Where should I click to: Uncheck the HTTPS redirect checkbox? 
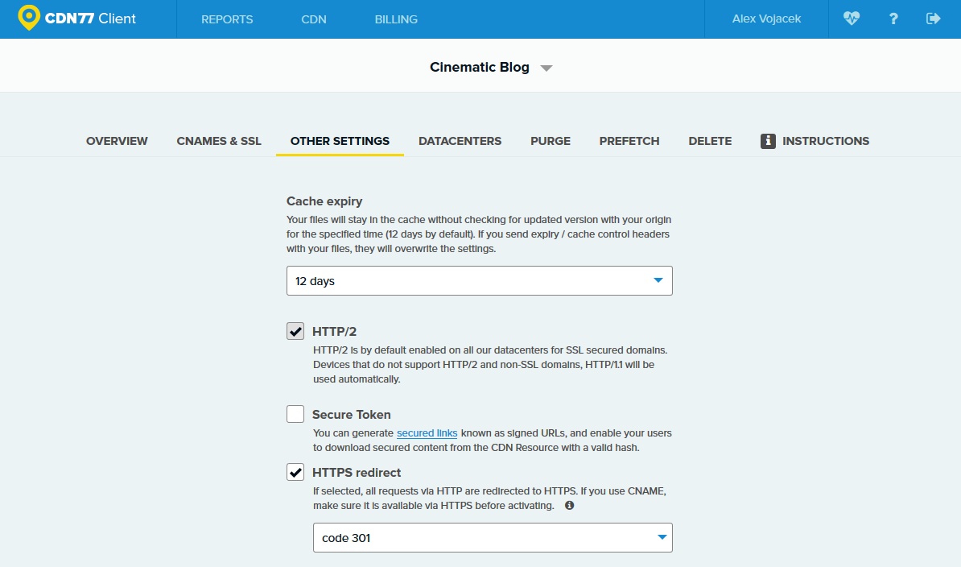(x=295, y=472)
